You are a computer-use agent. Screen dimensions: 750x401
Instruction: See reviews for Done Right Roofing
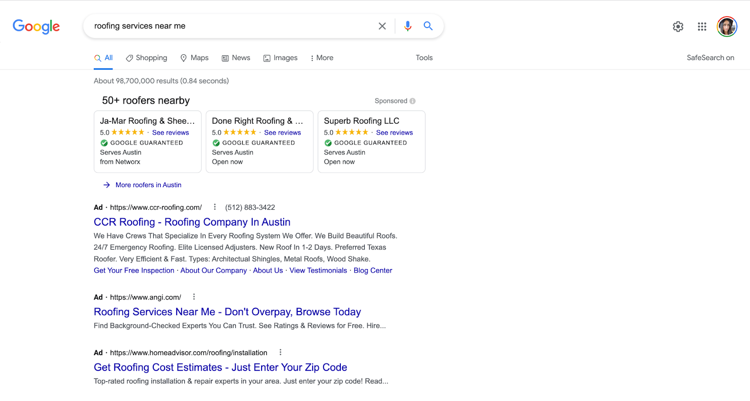click(283, 133)
